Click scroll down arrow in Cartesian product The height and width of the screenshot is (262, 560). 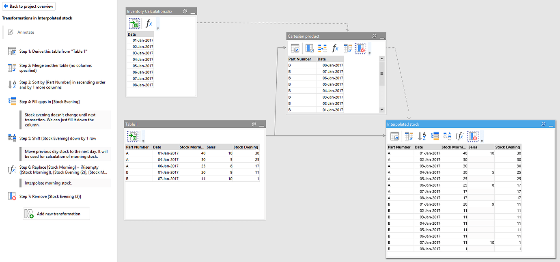pos(381,110)
